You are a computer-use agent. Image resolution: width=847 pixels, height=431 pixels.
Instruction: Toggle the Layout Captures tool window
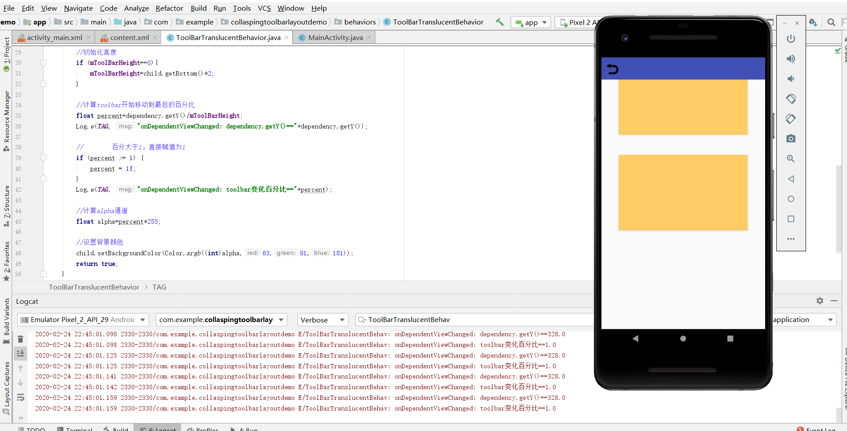[x=7, y=388]
